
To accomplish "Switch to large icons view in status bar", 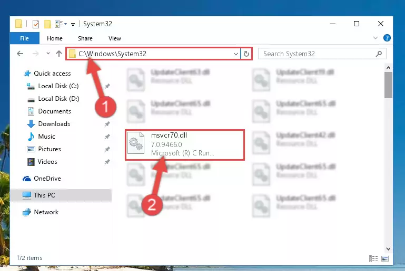I will tap(385, 258).
